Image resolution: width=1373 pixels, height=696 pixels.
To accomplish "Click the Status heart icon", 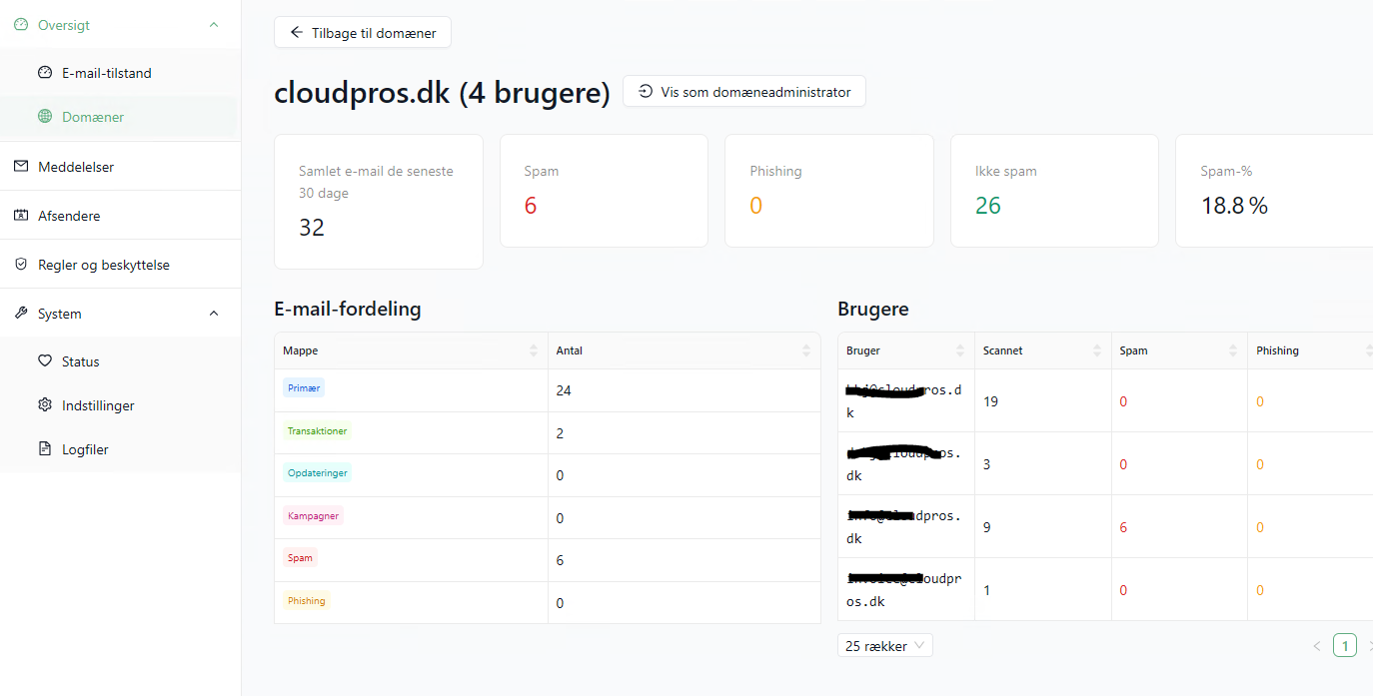I will (x=44, y=361).
